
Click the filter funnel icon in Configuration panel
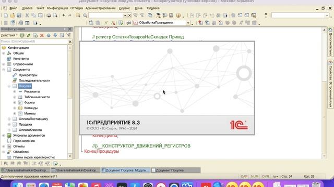pyautogui.click(x=68, y=35)
